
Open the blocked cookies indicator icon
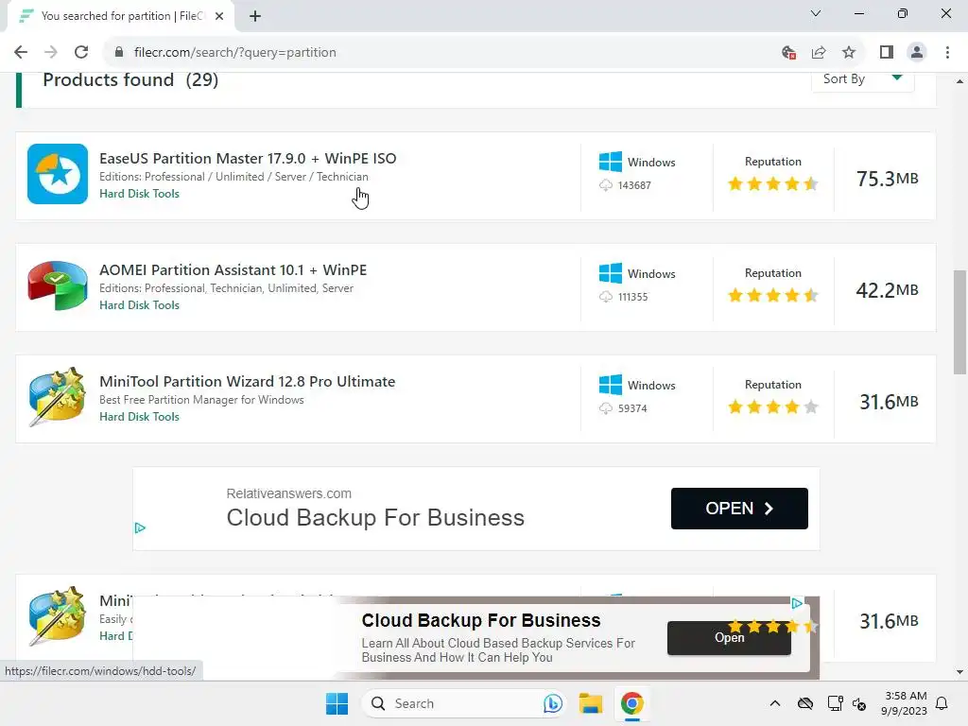click(788, 53)
